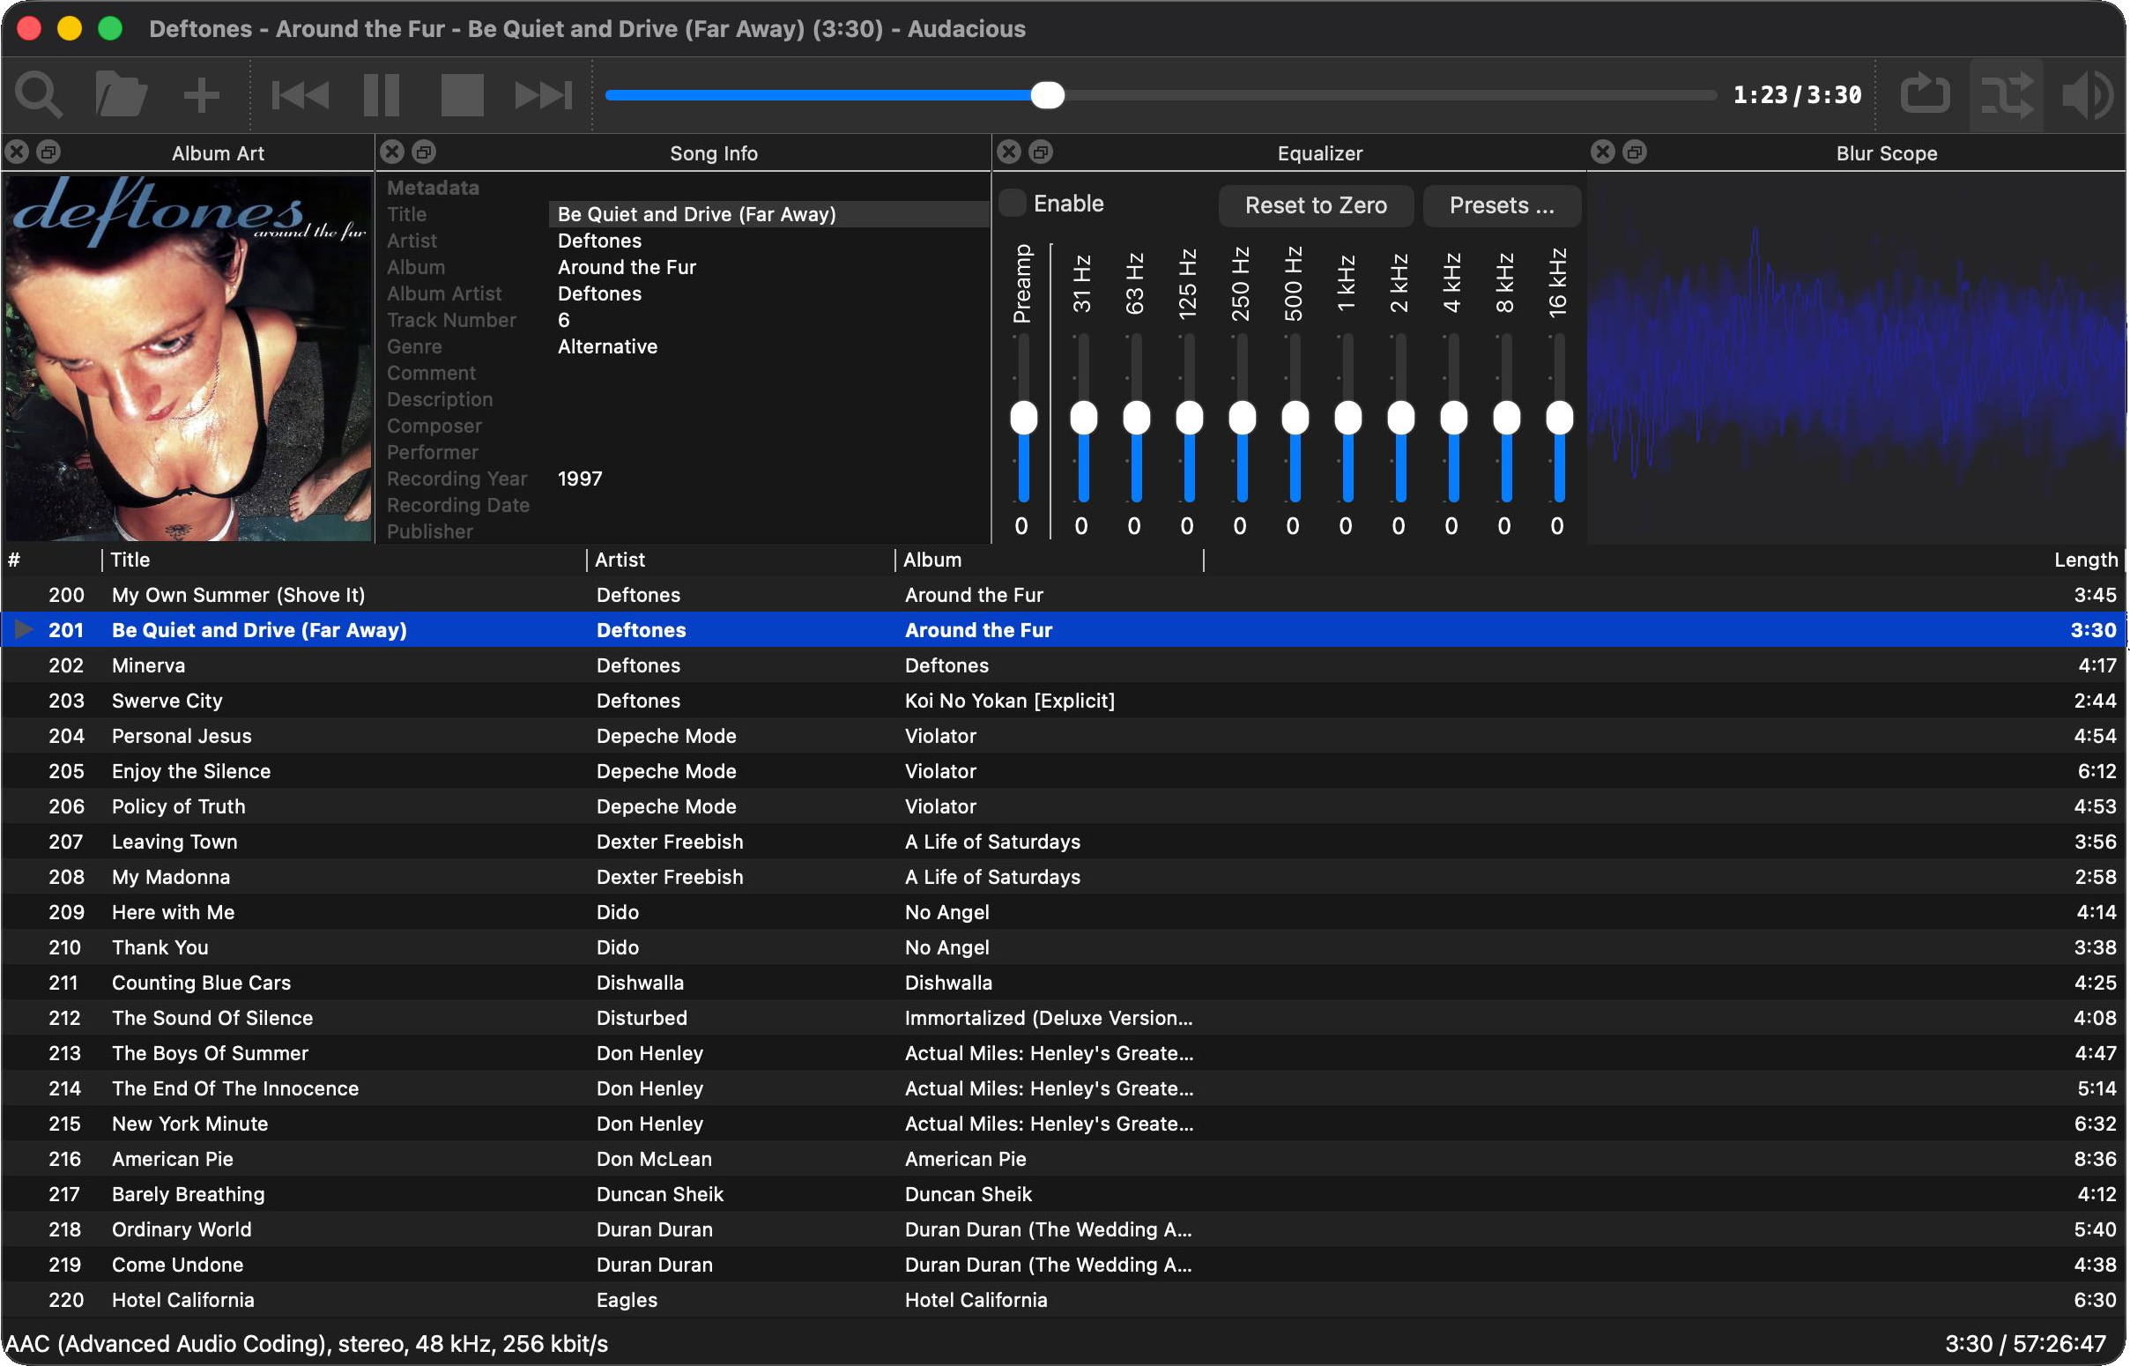Select the track "Here with Me"
This screenshot has height=1366, width=2130.
point(1064,913)
